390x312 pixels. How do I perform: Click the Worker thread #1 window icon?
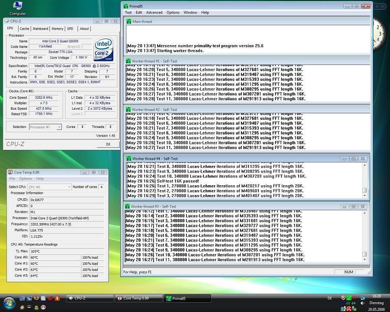pyautogui.click(x=128, y=61)
